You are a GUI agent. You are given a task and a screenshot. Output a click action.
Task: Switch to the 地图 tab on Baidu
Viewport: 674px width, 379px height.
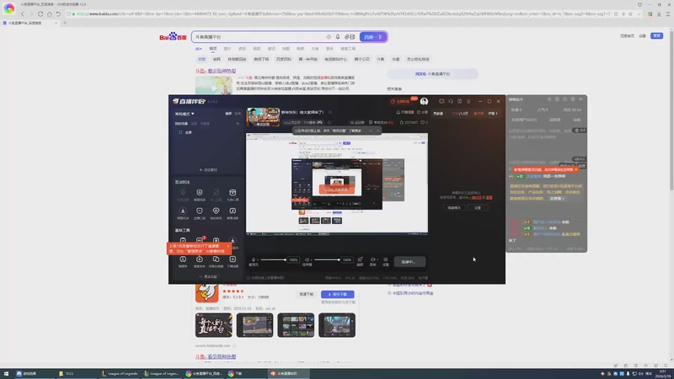pos(286,49)
